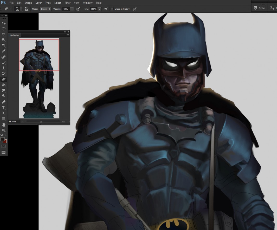Toggle pressure for opacity button
Image resolution: width=277 pixels, height=230 pixels.
78,9
